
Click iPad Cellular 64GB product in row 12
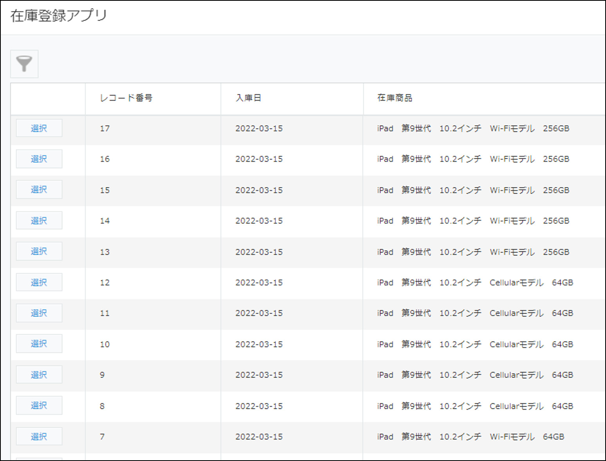475,283
